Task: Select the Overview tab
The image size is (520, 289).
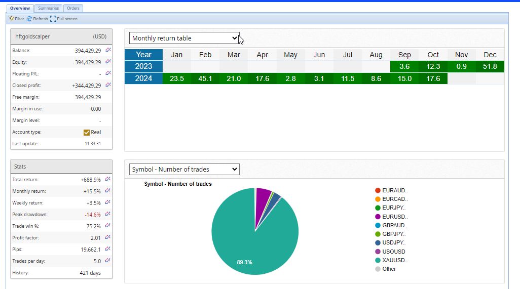Action: pos(20,8)
